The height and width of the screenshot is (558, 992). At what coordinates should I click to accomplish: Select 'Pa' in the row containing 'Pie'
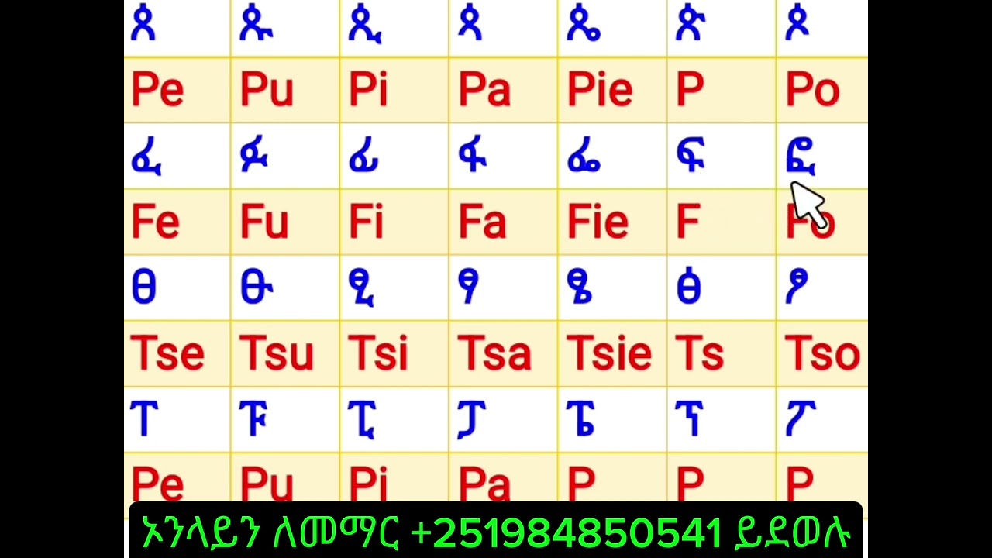[x=484, y=90]
